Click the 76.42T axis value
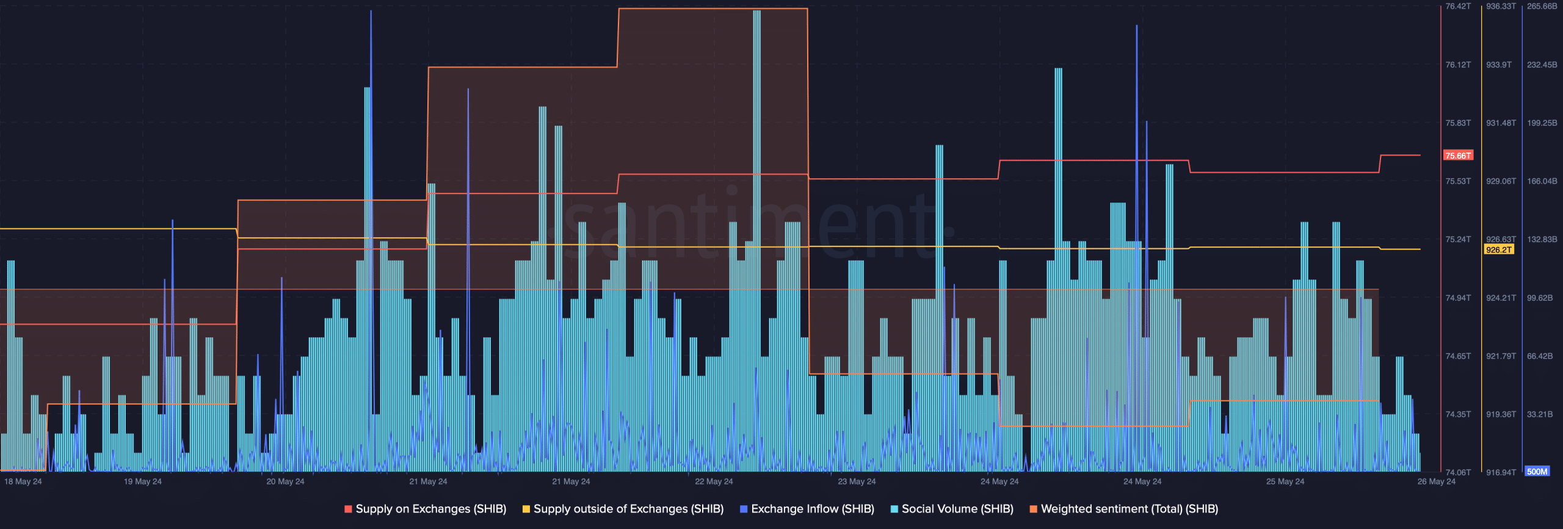This screenshot has width=1563, height=529. point(1458,6)
